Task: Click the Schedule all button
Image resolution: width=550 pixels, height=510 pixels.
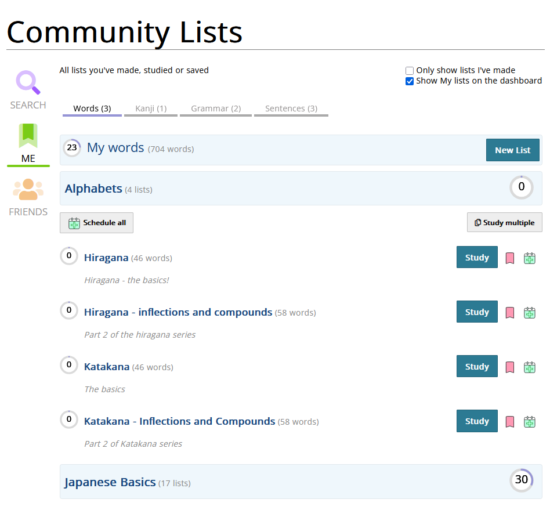Action: [x=96, y=223]
